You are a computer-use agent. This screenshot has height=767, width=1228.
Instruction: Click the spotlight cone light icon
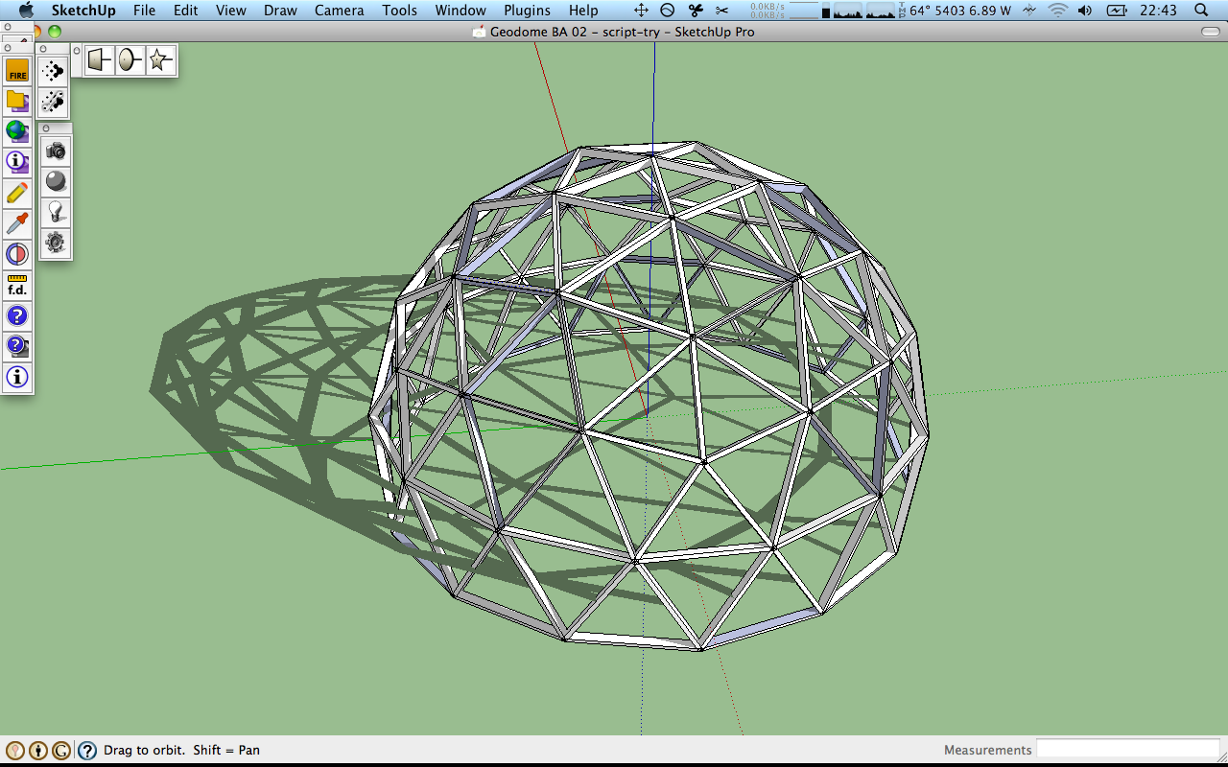coord(99,60)
